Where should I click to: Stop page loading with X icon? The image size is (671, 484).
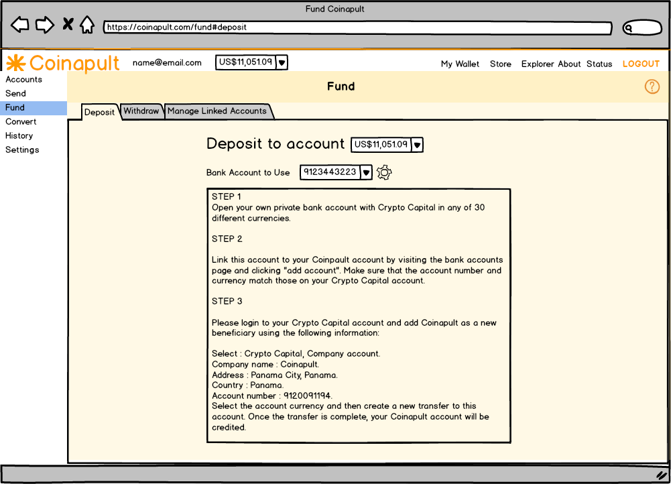pyautogui.click(x=68, y=25)
